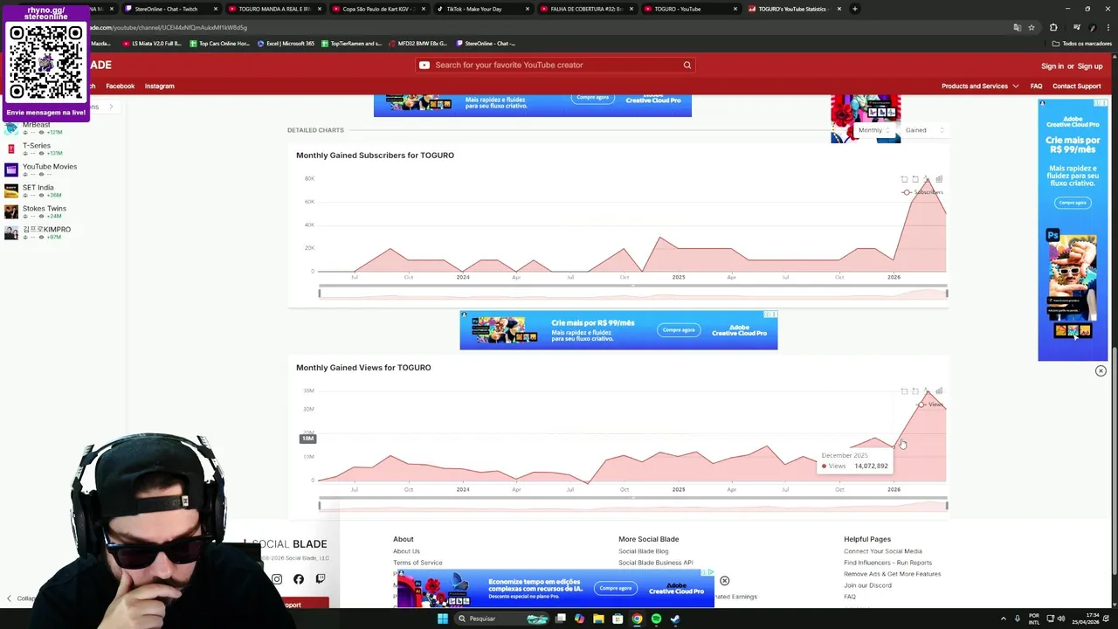This screenshot has height=629, width=1118.
Task: Click the right handle of Views range slider
Action: pos(947,505)
